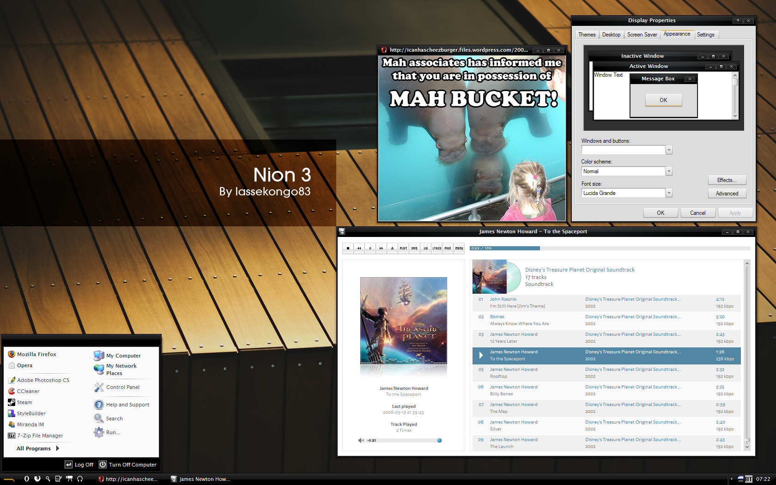
Task: Select track 08 Silver
Action: pyautogui.click(x=606, y=425)
